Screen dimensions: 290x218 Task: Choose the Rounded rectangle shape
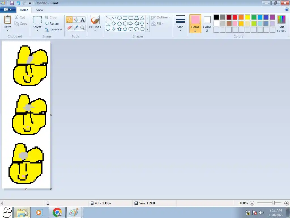click(x=131, y=18)
